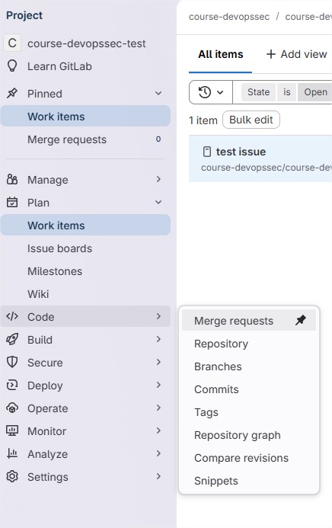The width and height of the screenshot is (332, 528).
Task: Click the project avatar letter C
Action: tap(12, 43)
